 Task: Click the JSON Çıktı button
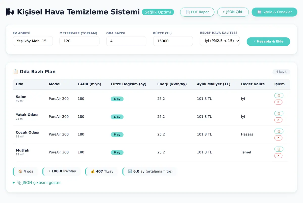233,12
